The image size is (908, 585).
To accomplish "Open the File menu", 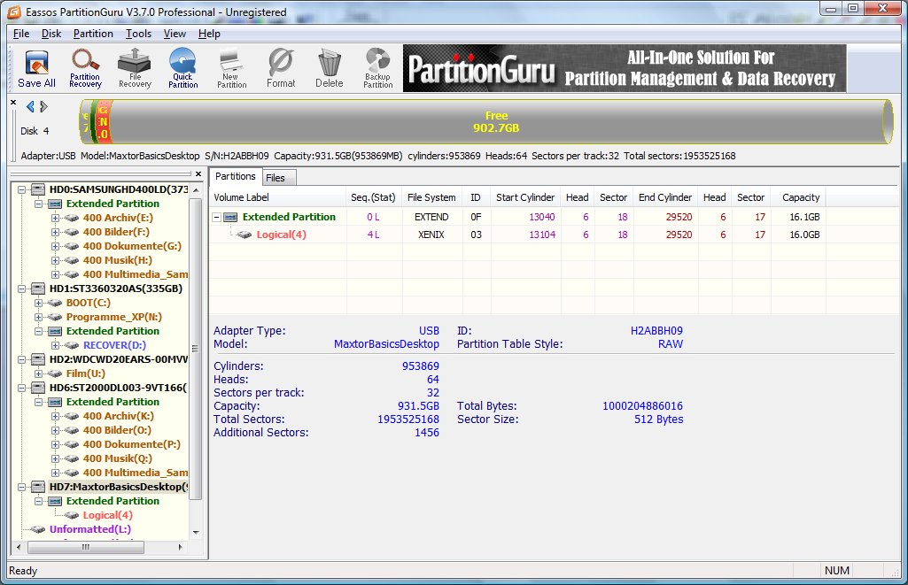I will [x=21, y=34].
